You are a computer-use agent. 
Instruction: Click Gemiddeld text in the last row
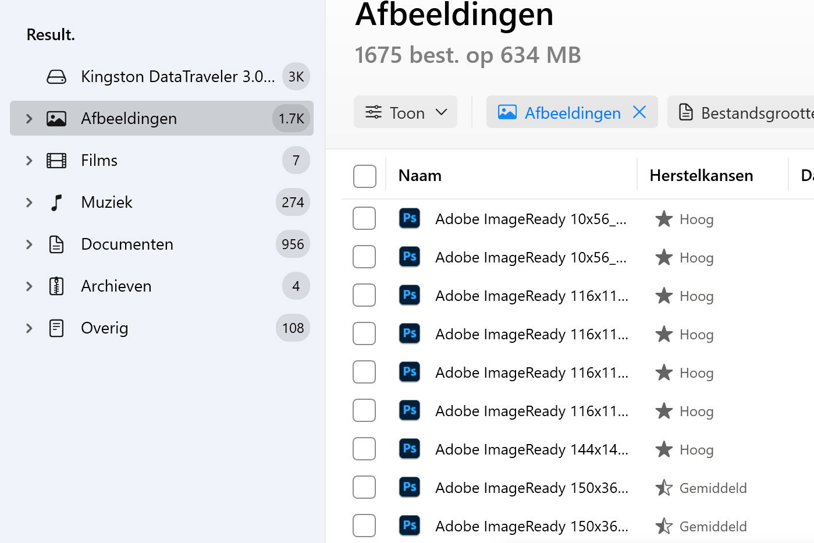pos(713,527)
